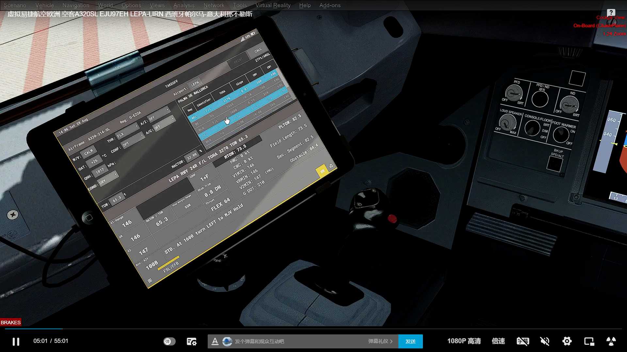
Task: Open 1080P quality selector
Action: coord(464,341)
